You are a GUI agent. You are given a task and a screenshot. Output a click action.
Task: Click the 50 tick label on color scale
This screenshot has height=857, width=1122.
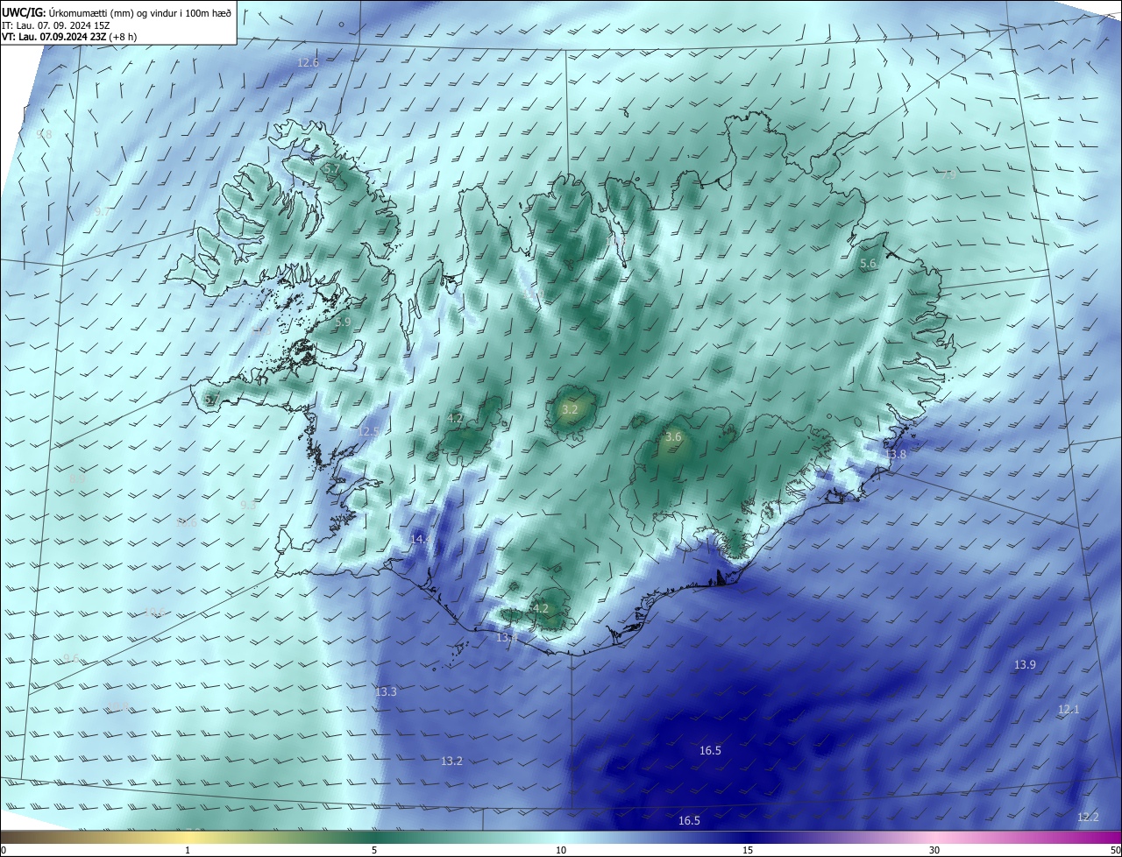pyautogui.click(x=1115, y=851)
